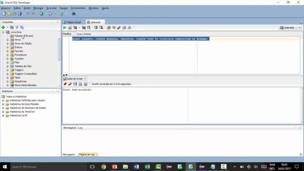This screenshot has height=171, width=304.
Task: Click the Search Windows taskbar box
Action: tap(48, 167)
